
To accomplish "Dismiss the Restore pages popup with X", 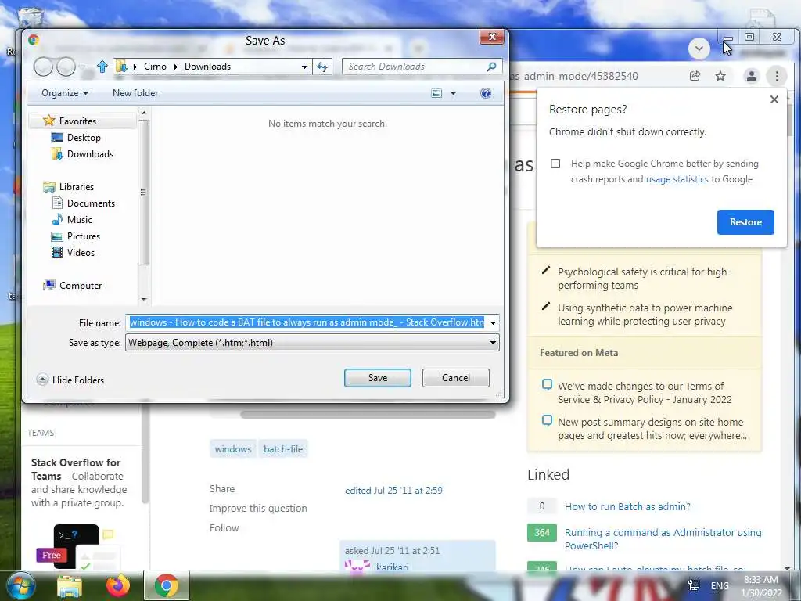I will 774,99.
